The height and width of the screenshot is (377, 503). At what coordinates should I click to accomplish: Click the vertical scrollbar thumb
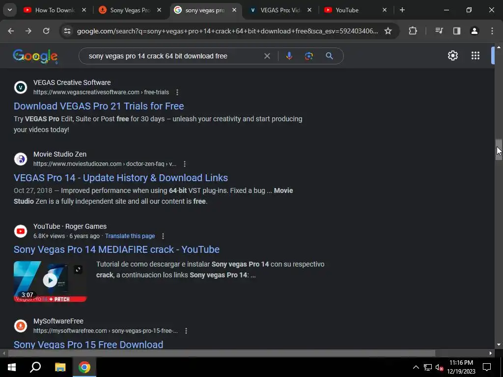(499, 150)
